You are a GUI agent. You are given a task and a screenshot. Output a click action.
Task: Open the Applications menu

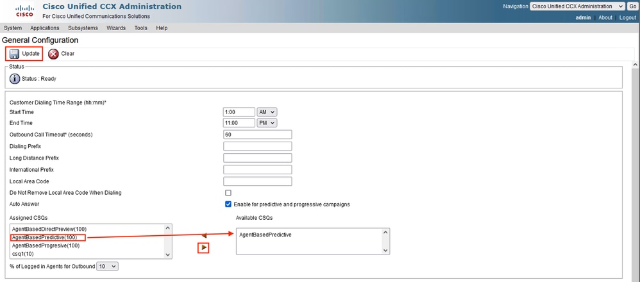tap(45, 28)
